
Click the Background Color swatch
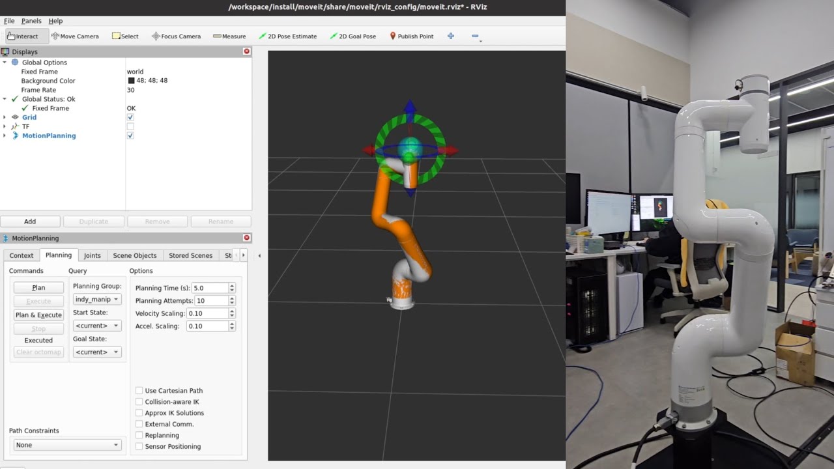[x=131, y=81]
